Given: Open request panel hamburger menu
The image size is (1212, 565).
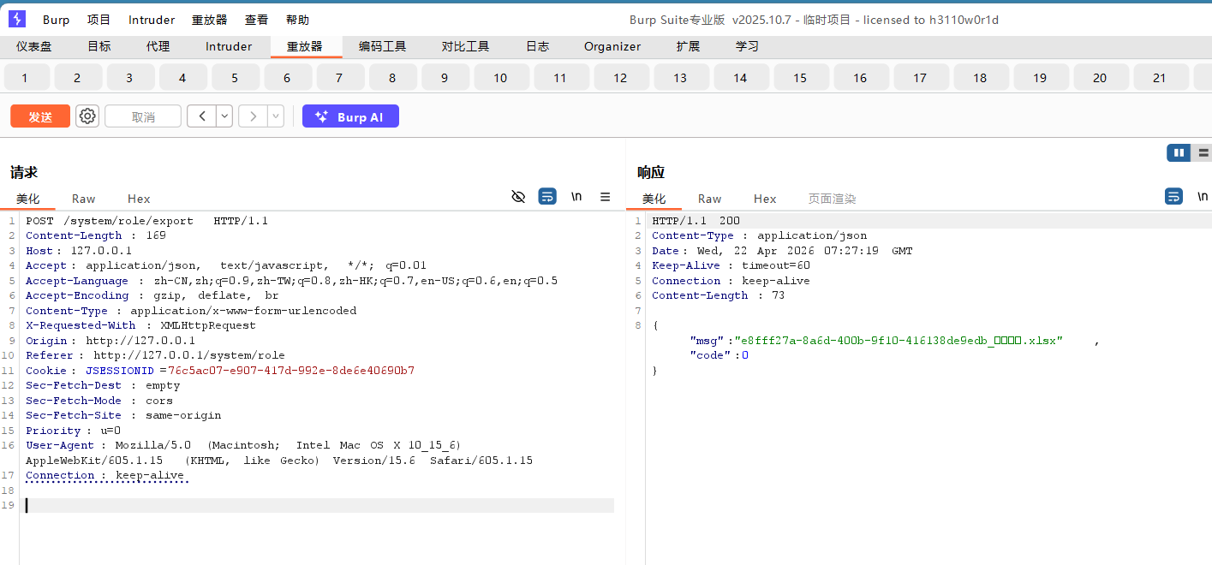Looking at the screenshot, I should tap(606, 197).
